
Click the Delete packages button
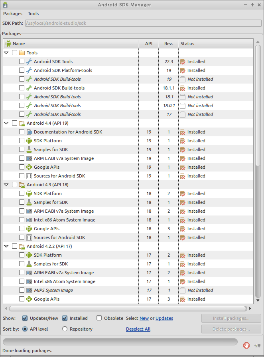[231, 329]
